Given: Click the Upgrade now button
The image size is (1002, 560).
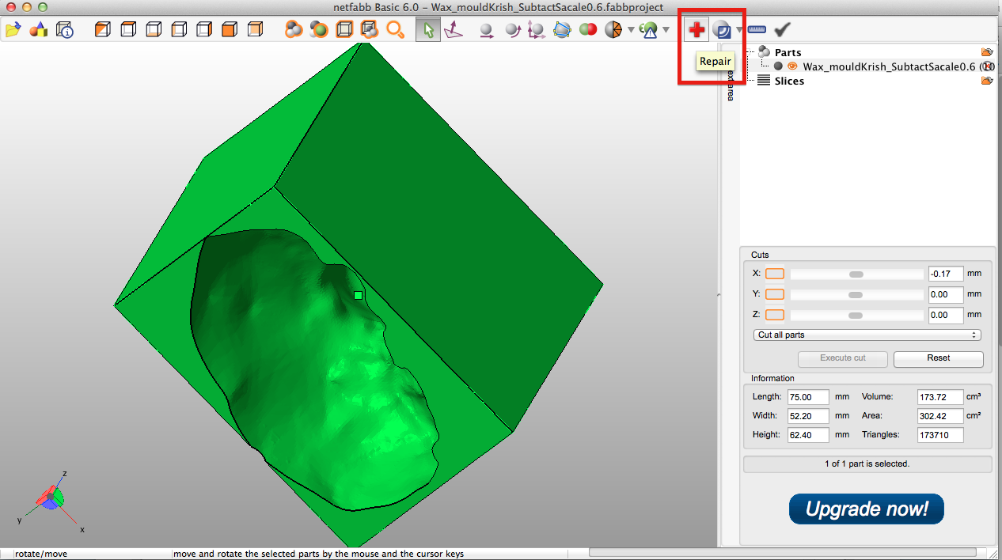Looking at the screenshot, I should coord(866,509).
